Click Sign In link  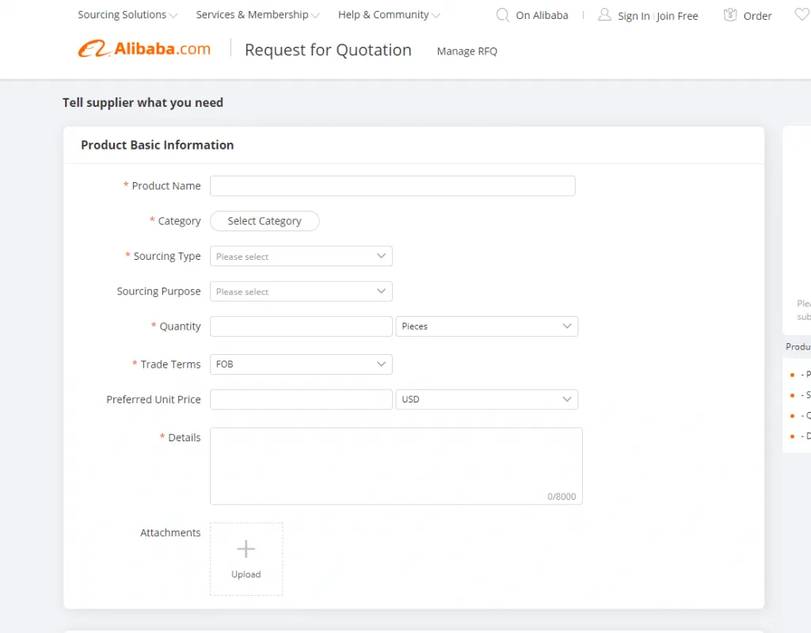634,16
